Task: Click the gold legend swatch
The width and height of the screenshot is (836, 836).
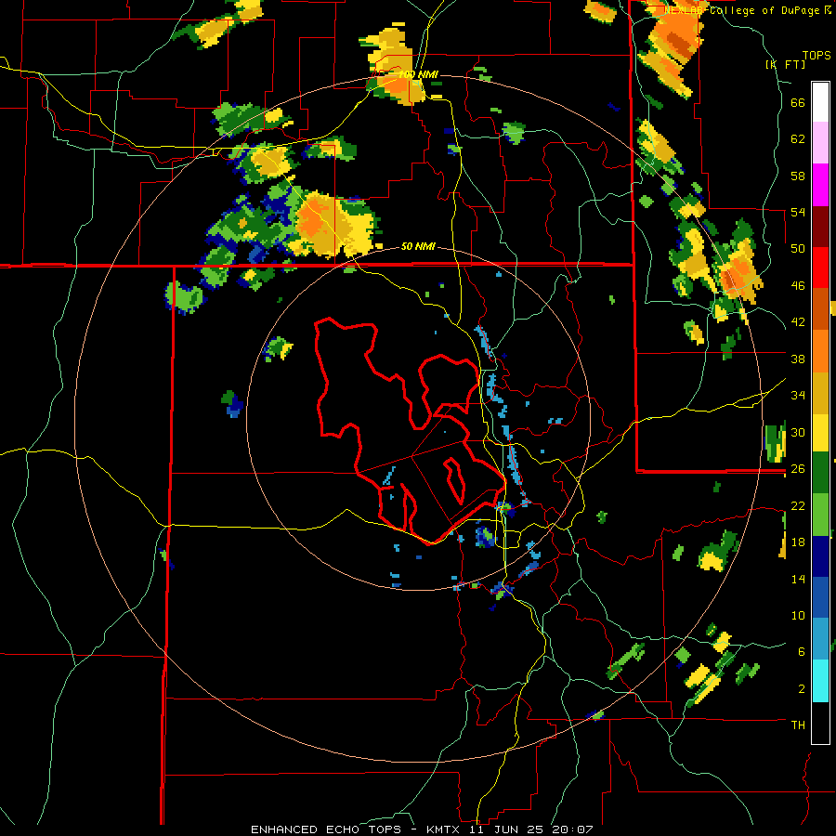Action: coord(820,392)
